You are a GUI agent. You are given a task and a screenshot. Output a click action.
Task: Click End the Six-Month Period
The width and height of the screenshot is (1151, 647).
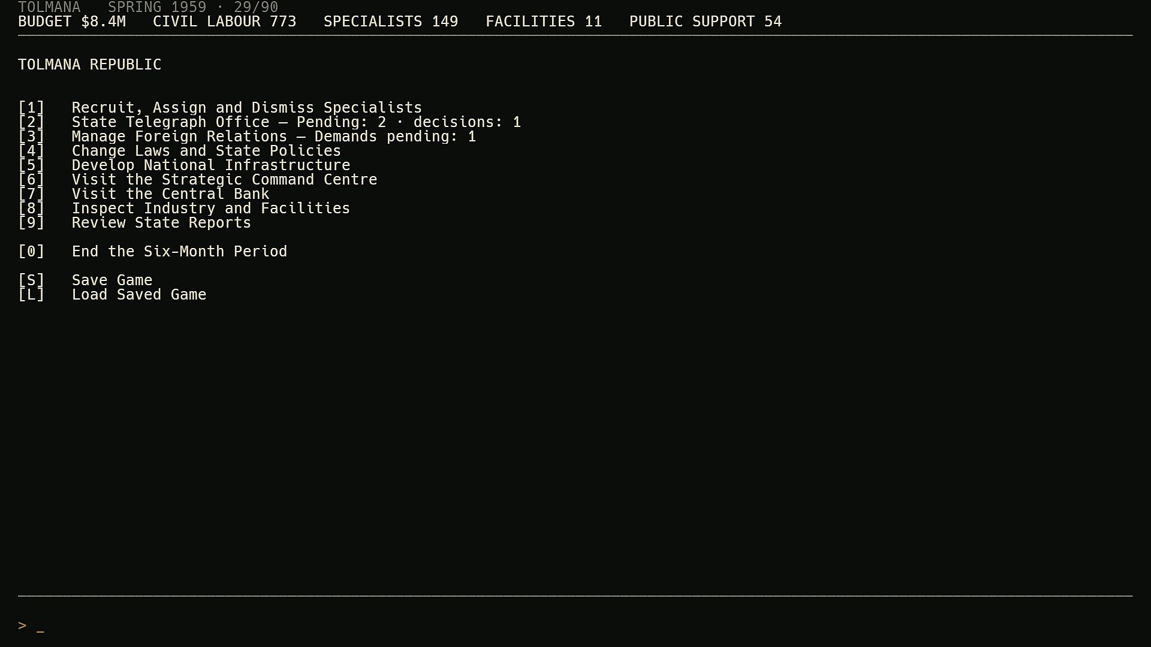click(x=152, y=252)
